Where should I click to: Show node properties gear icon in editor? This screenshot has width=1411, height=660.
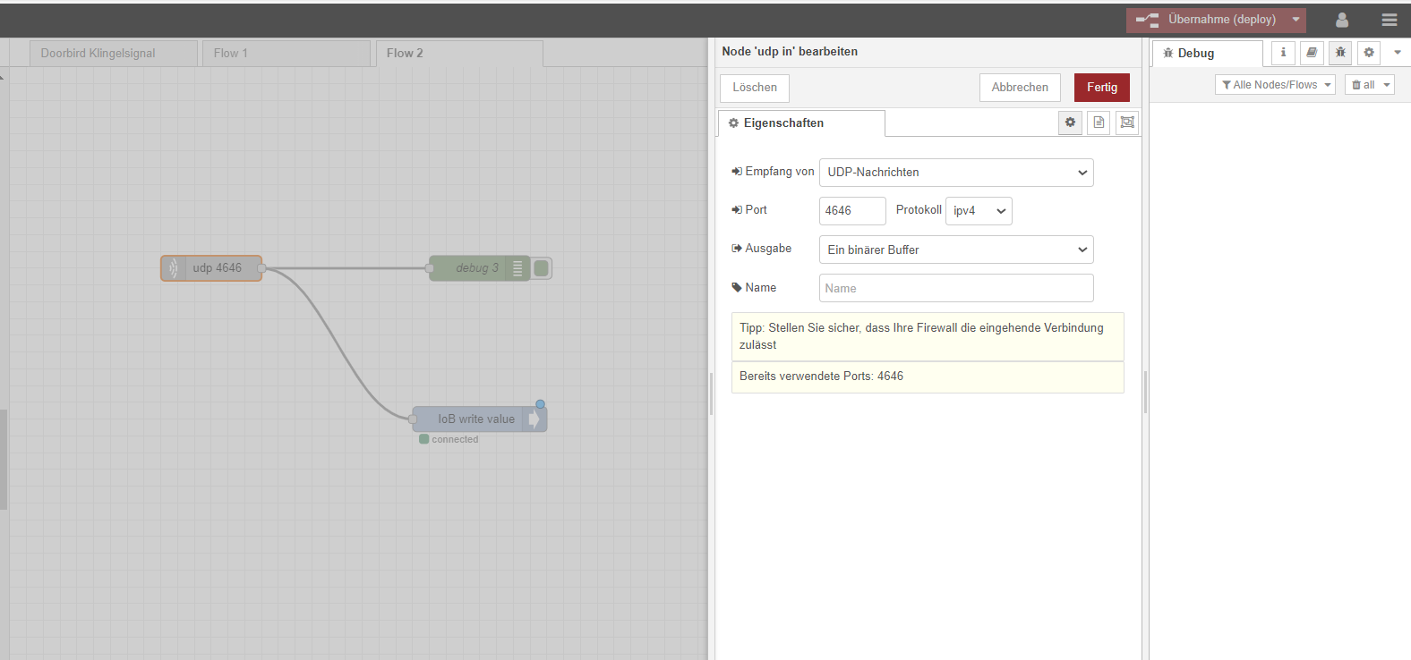pyautogui.click(x=1070, y=123)
